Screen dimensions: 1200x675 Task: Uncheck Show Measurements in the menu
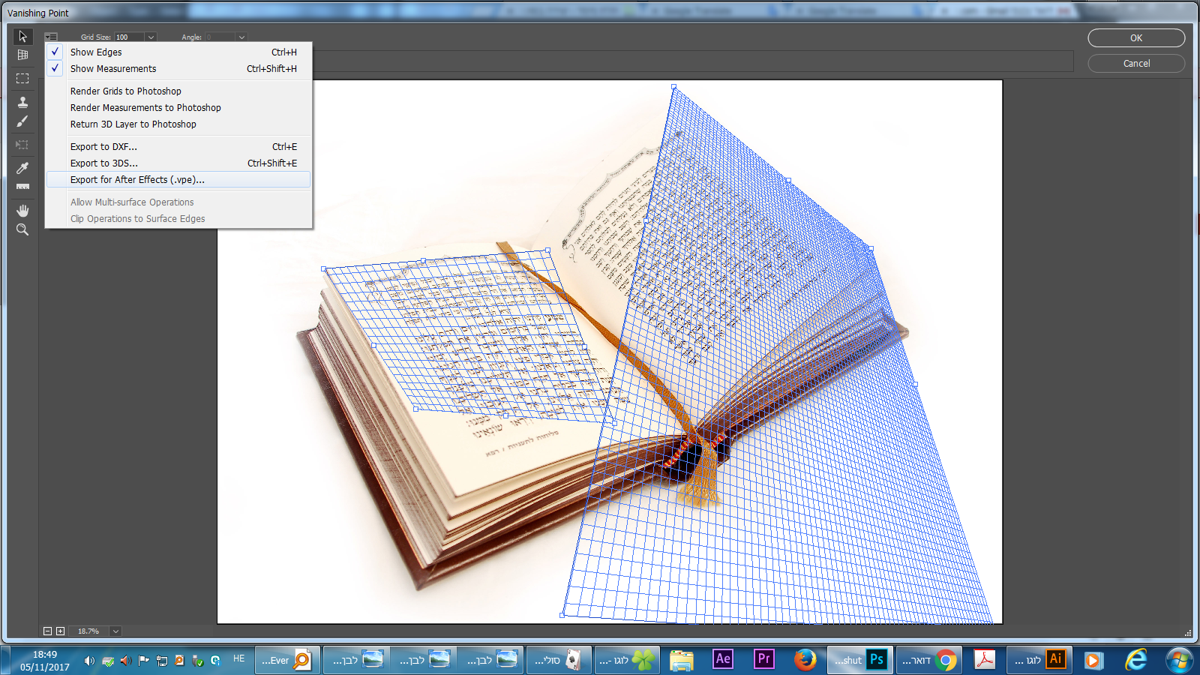pos(178,68)
